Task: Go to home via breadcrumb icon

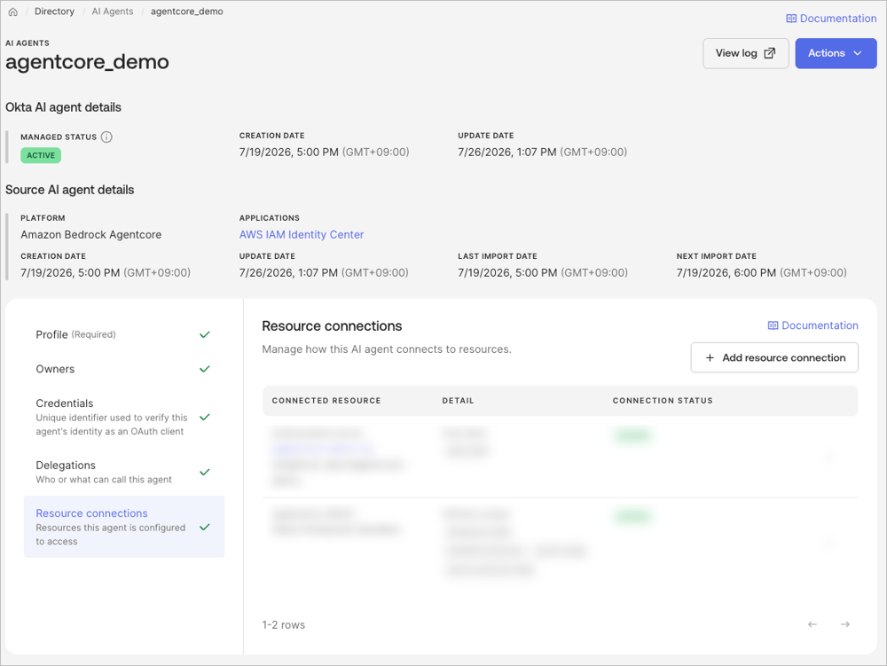Action: click(x=13, y=12)
